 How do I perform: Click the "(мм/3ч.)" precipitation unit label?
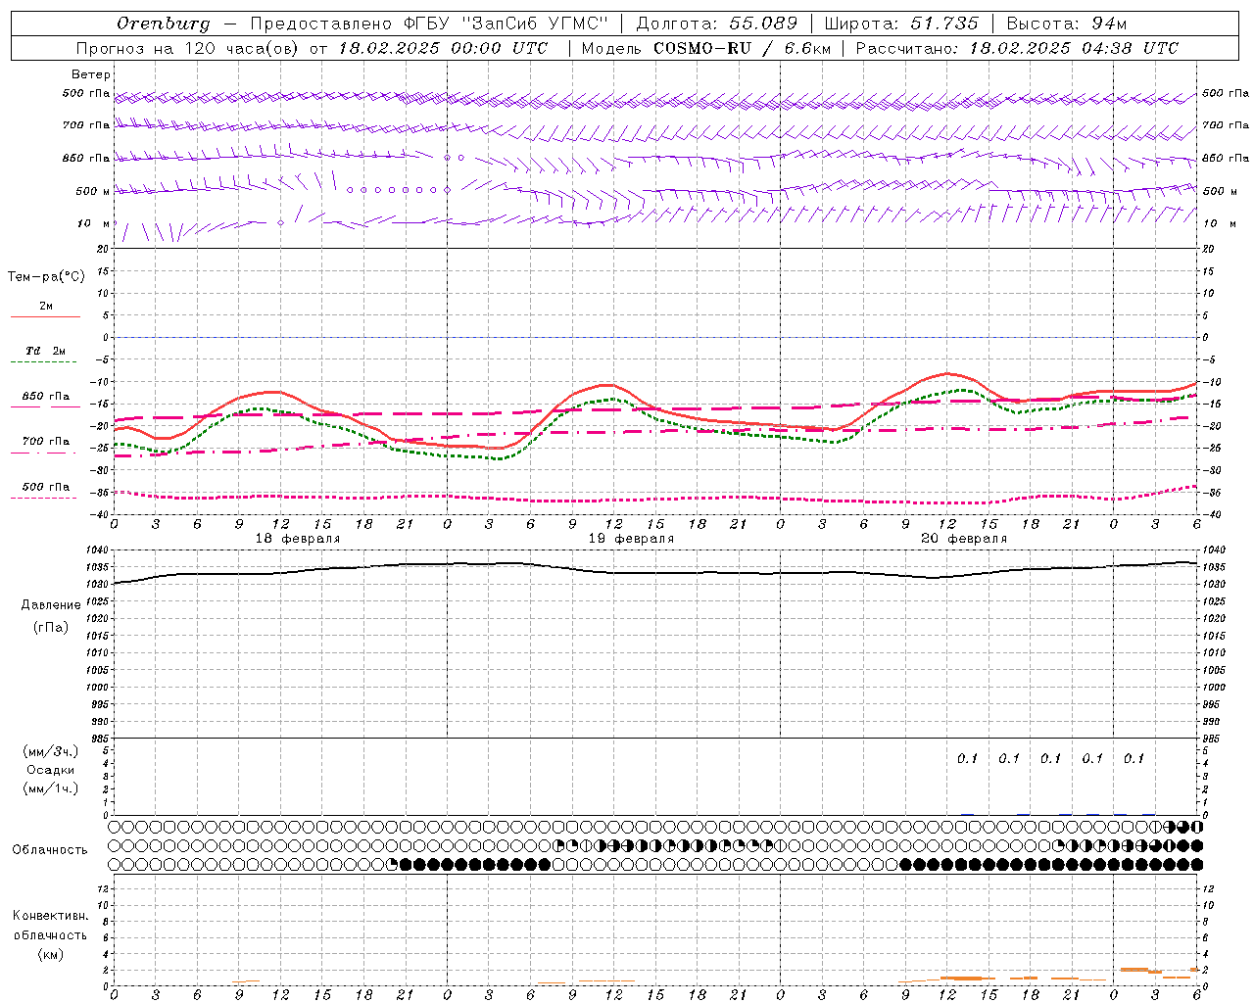click(51, 751)
